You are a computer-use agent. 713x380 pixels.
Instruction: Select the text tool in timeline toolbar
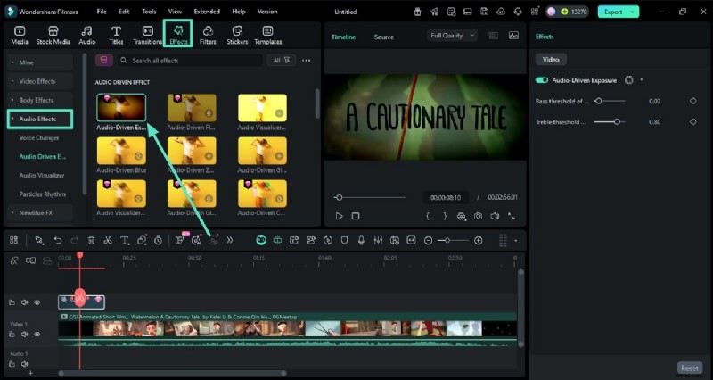125,240
